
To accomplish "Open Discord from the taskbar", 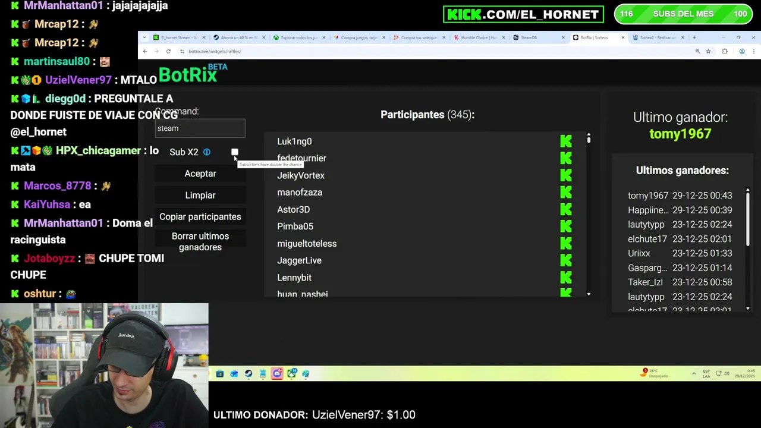I will coord(277,373).
